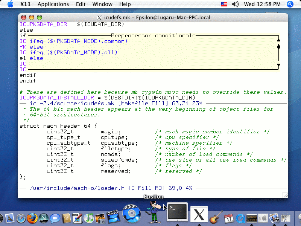Open the Window menu
This screenshot has height=226, width=301.
pyautogui.click(x=102, y=4)
